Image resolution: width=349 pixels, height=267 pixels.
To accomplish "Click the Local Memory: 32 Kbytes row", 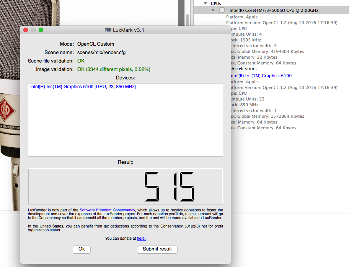I will click(254, 57).
